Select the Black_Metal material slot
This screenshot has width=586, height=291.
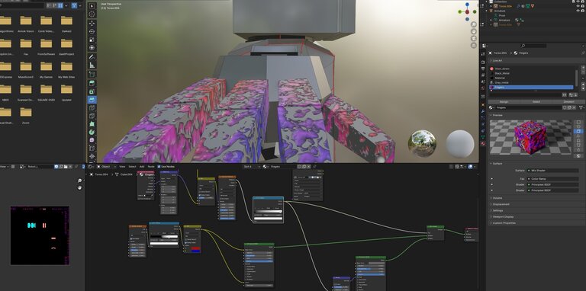[x=531, y=73]
